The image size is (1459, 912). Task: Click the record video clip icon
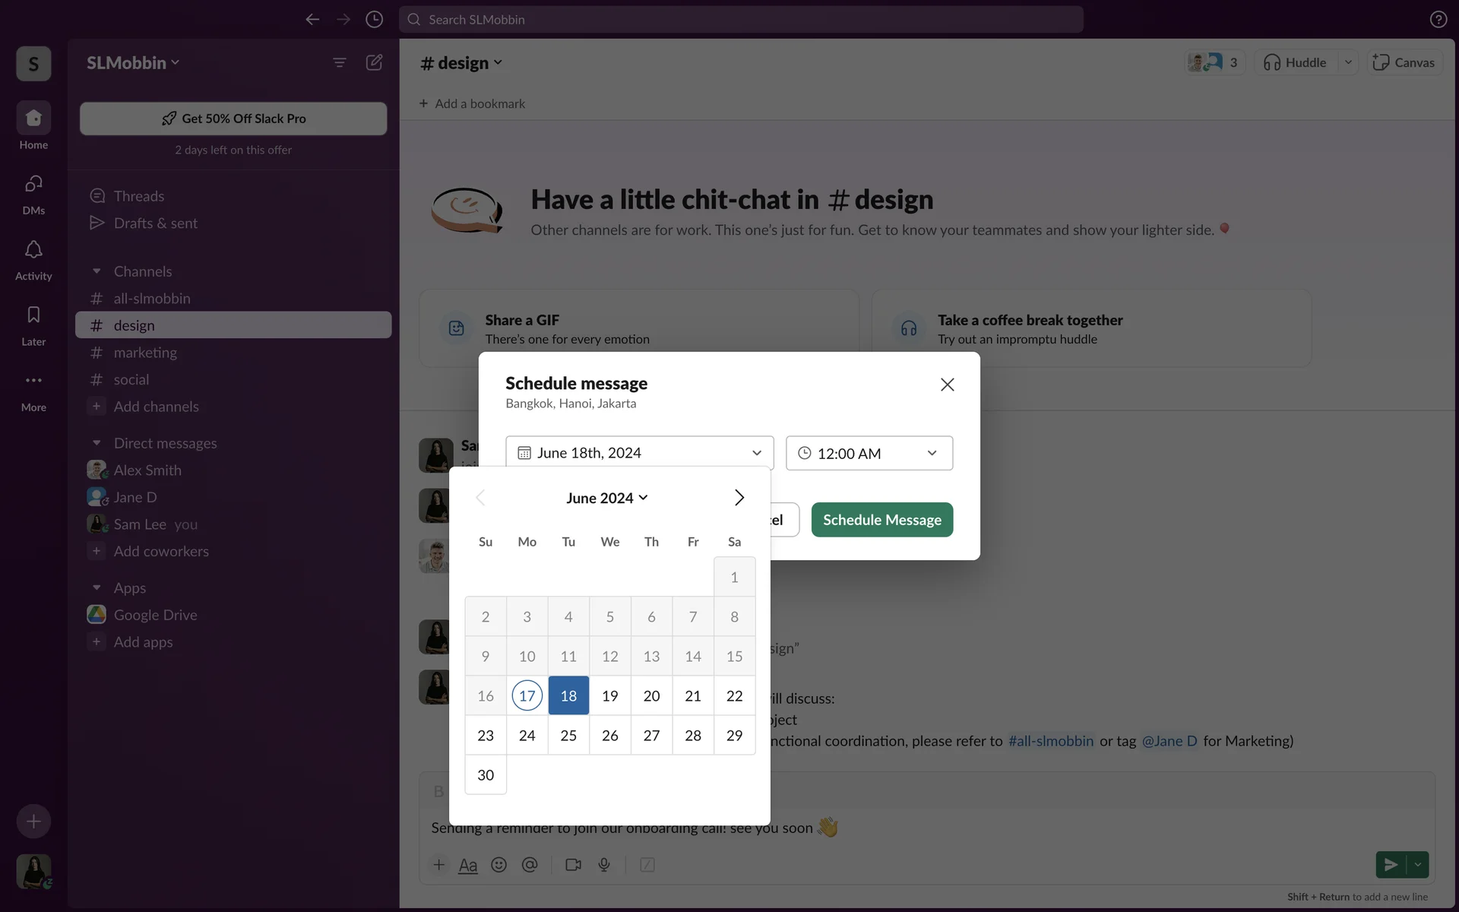[x=573, y=865]
